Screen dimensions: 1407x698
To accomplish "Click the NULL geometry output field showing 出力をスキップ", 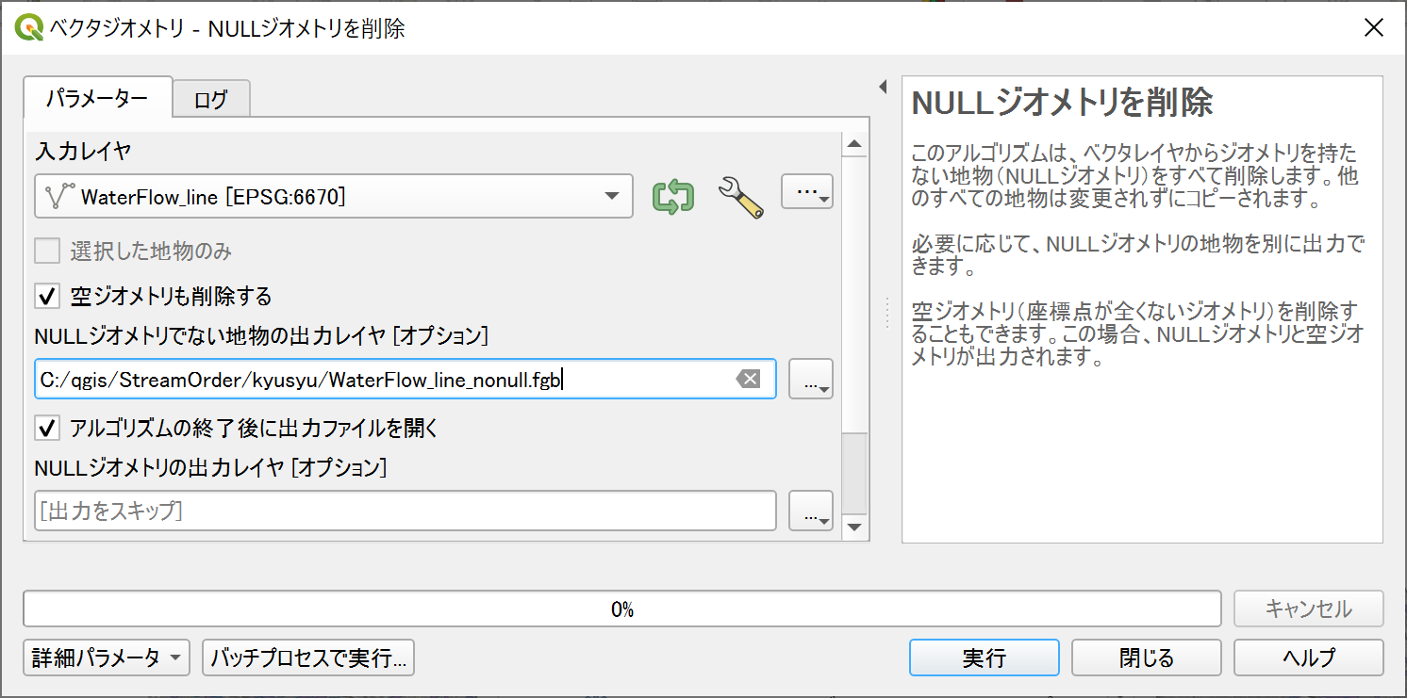I will click(406, 511).
